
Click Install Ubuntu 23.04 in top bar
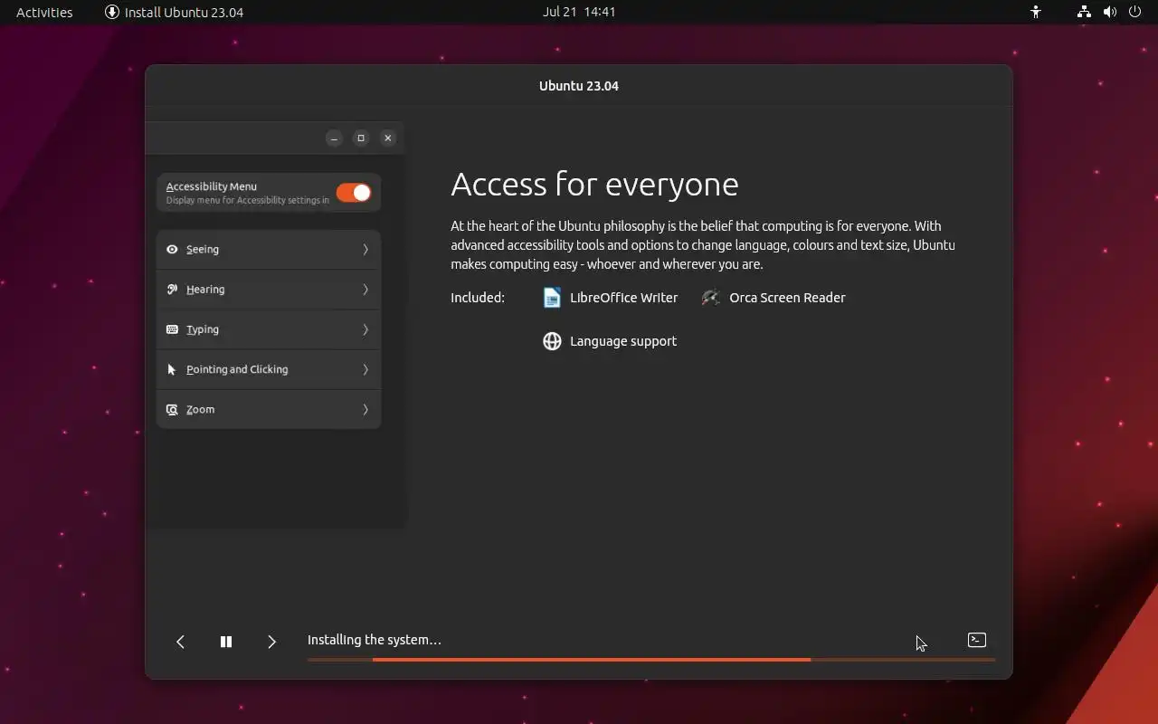(174, 12)
